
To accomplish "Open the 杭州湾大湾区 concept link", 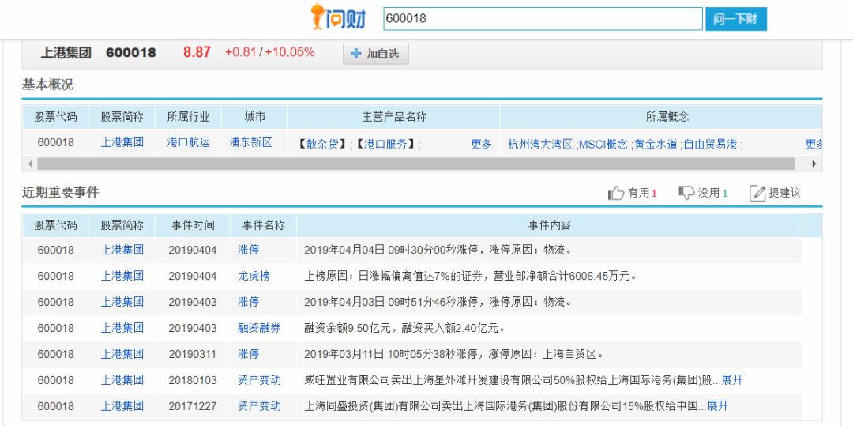I will [x=541, y=144].
